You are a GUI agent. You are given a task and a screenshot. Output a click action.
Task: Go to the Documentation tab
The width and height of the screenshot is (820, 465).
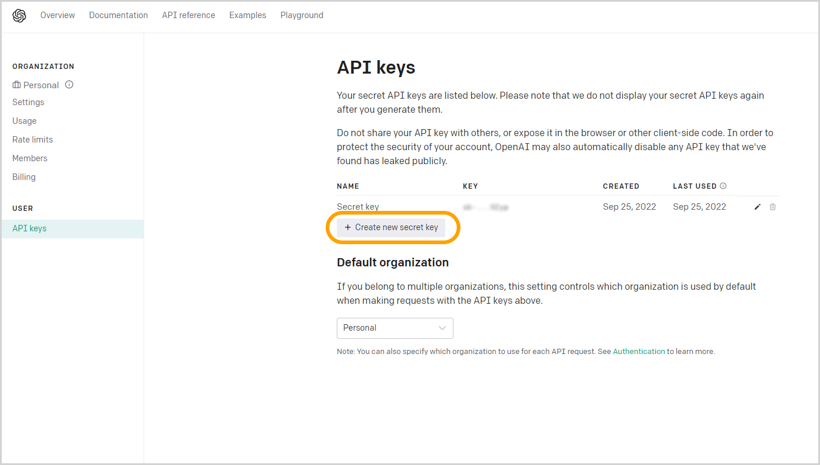tap(118, 15)
